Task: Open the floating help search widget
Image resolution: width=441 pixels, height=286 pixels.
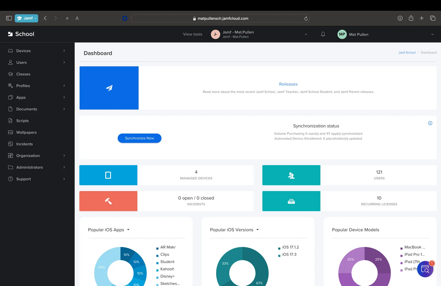Action: 425,269
